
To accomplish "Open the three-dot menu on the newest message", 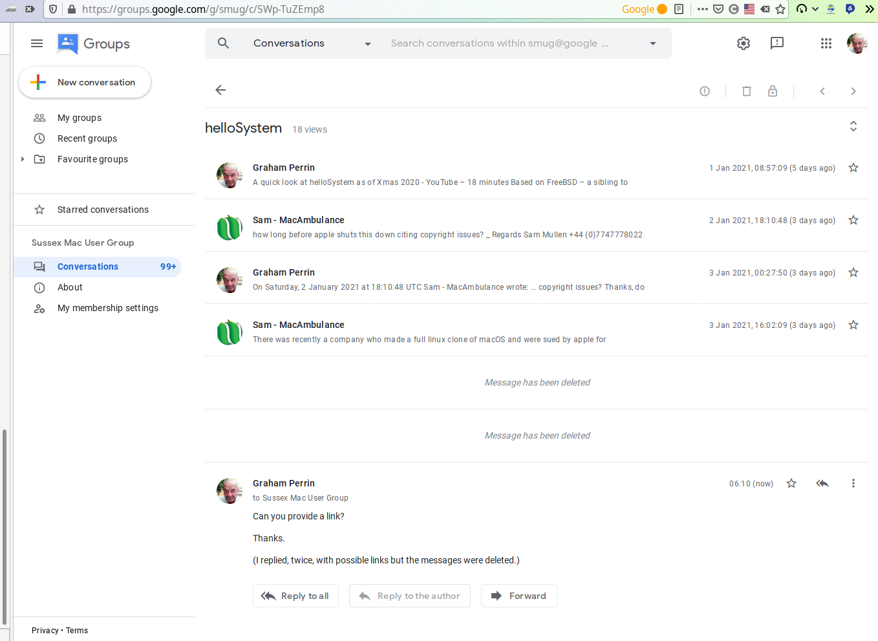I will 853,483.
